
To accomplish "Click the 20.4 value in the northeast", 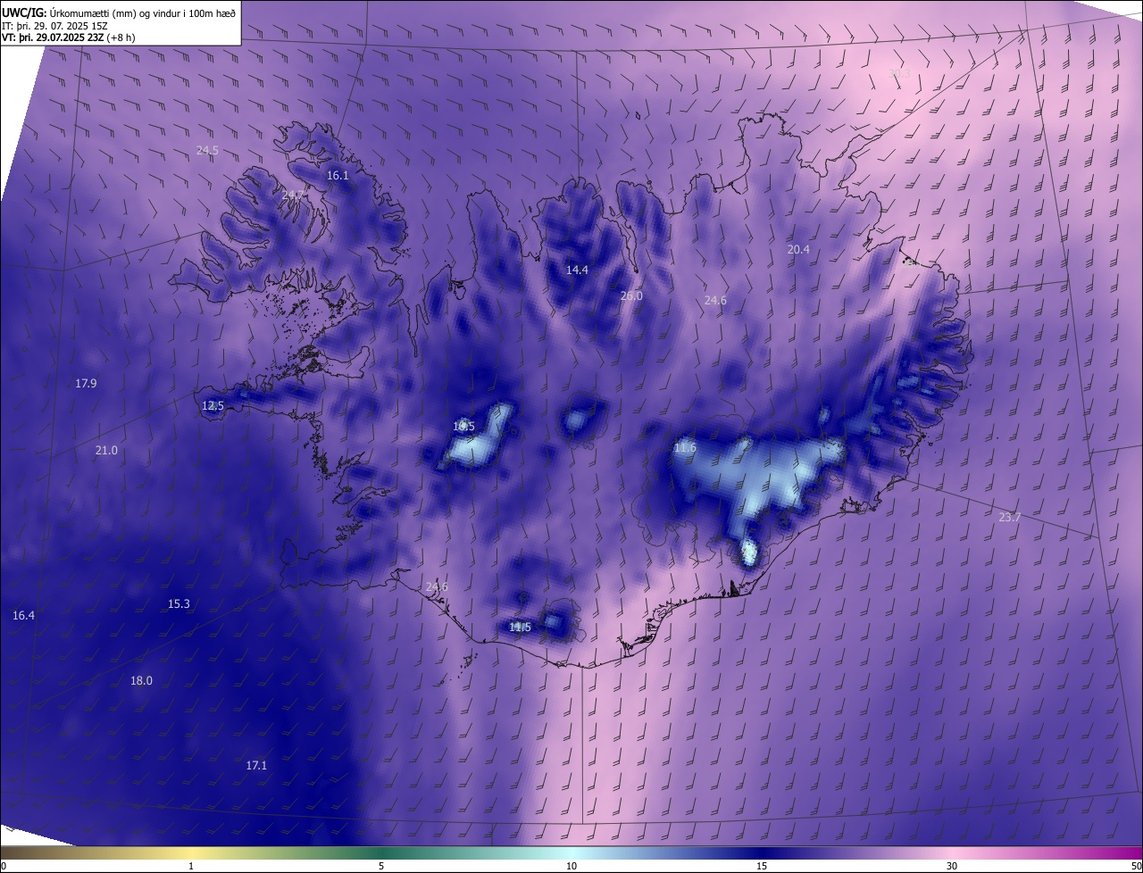I will pyautogui.click(x=798, y=250).
